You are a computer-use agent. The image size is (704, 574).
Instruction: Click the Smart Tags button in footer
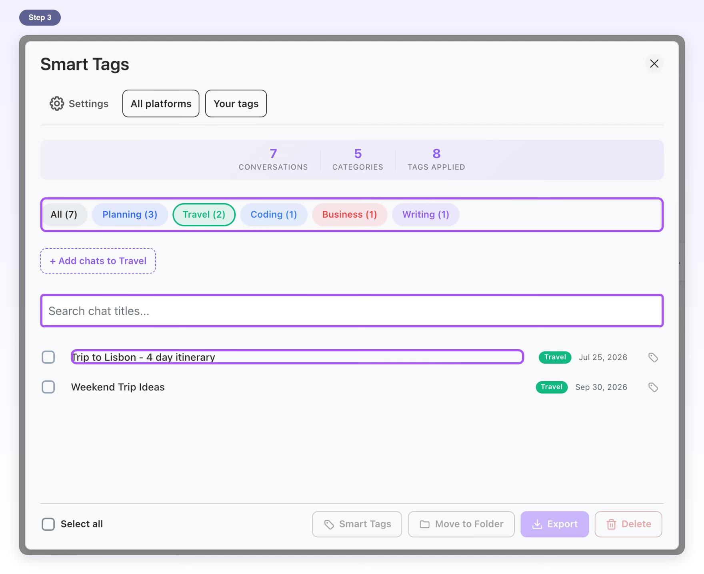[357, 524]
